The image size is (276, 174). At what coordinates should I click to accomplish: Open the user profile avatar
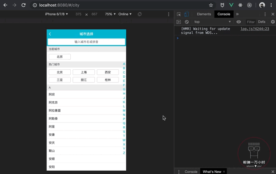(262, 5)
